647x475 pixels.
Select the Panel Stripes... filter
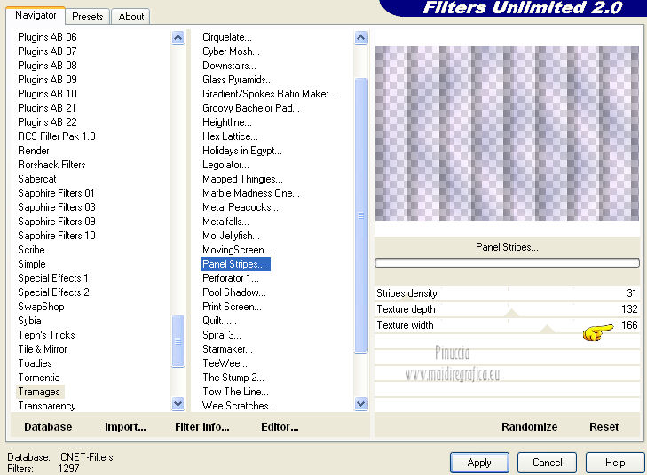coord(235,264)
